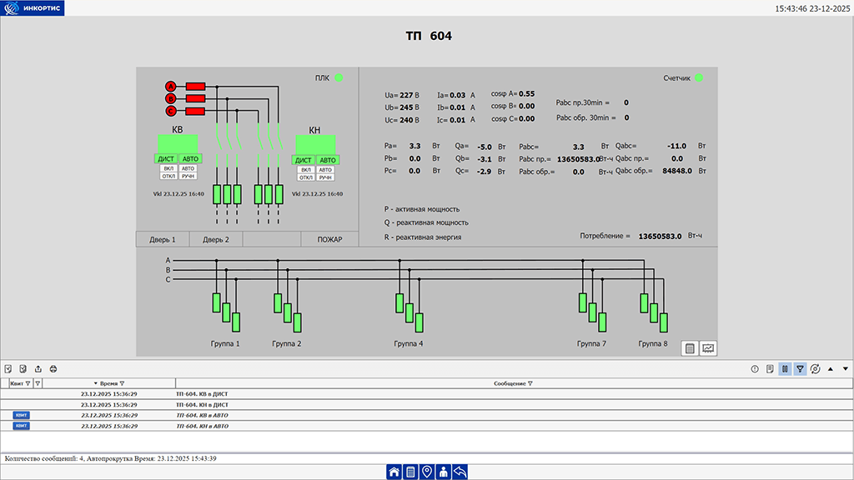854x480 pixels.
Task: Open the Время column filter dropdown
Action: click(122, 383)
